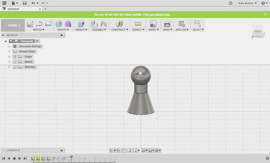Screen dimensions: 270x163
Task: Open the Display Settings dropdown
Action: tap(144, 151)
